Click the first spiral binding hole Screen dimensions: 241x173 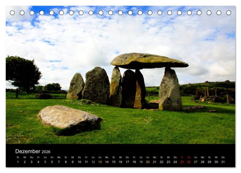coord(12,13)
